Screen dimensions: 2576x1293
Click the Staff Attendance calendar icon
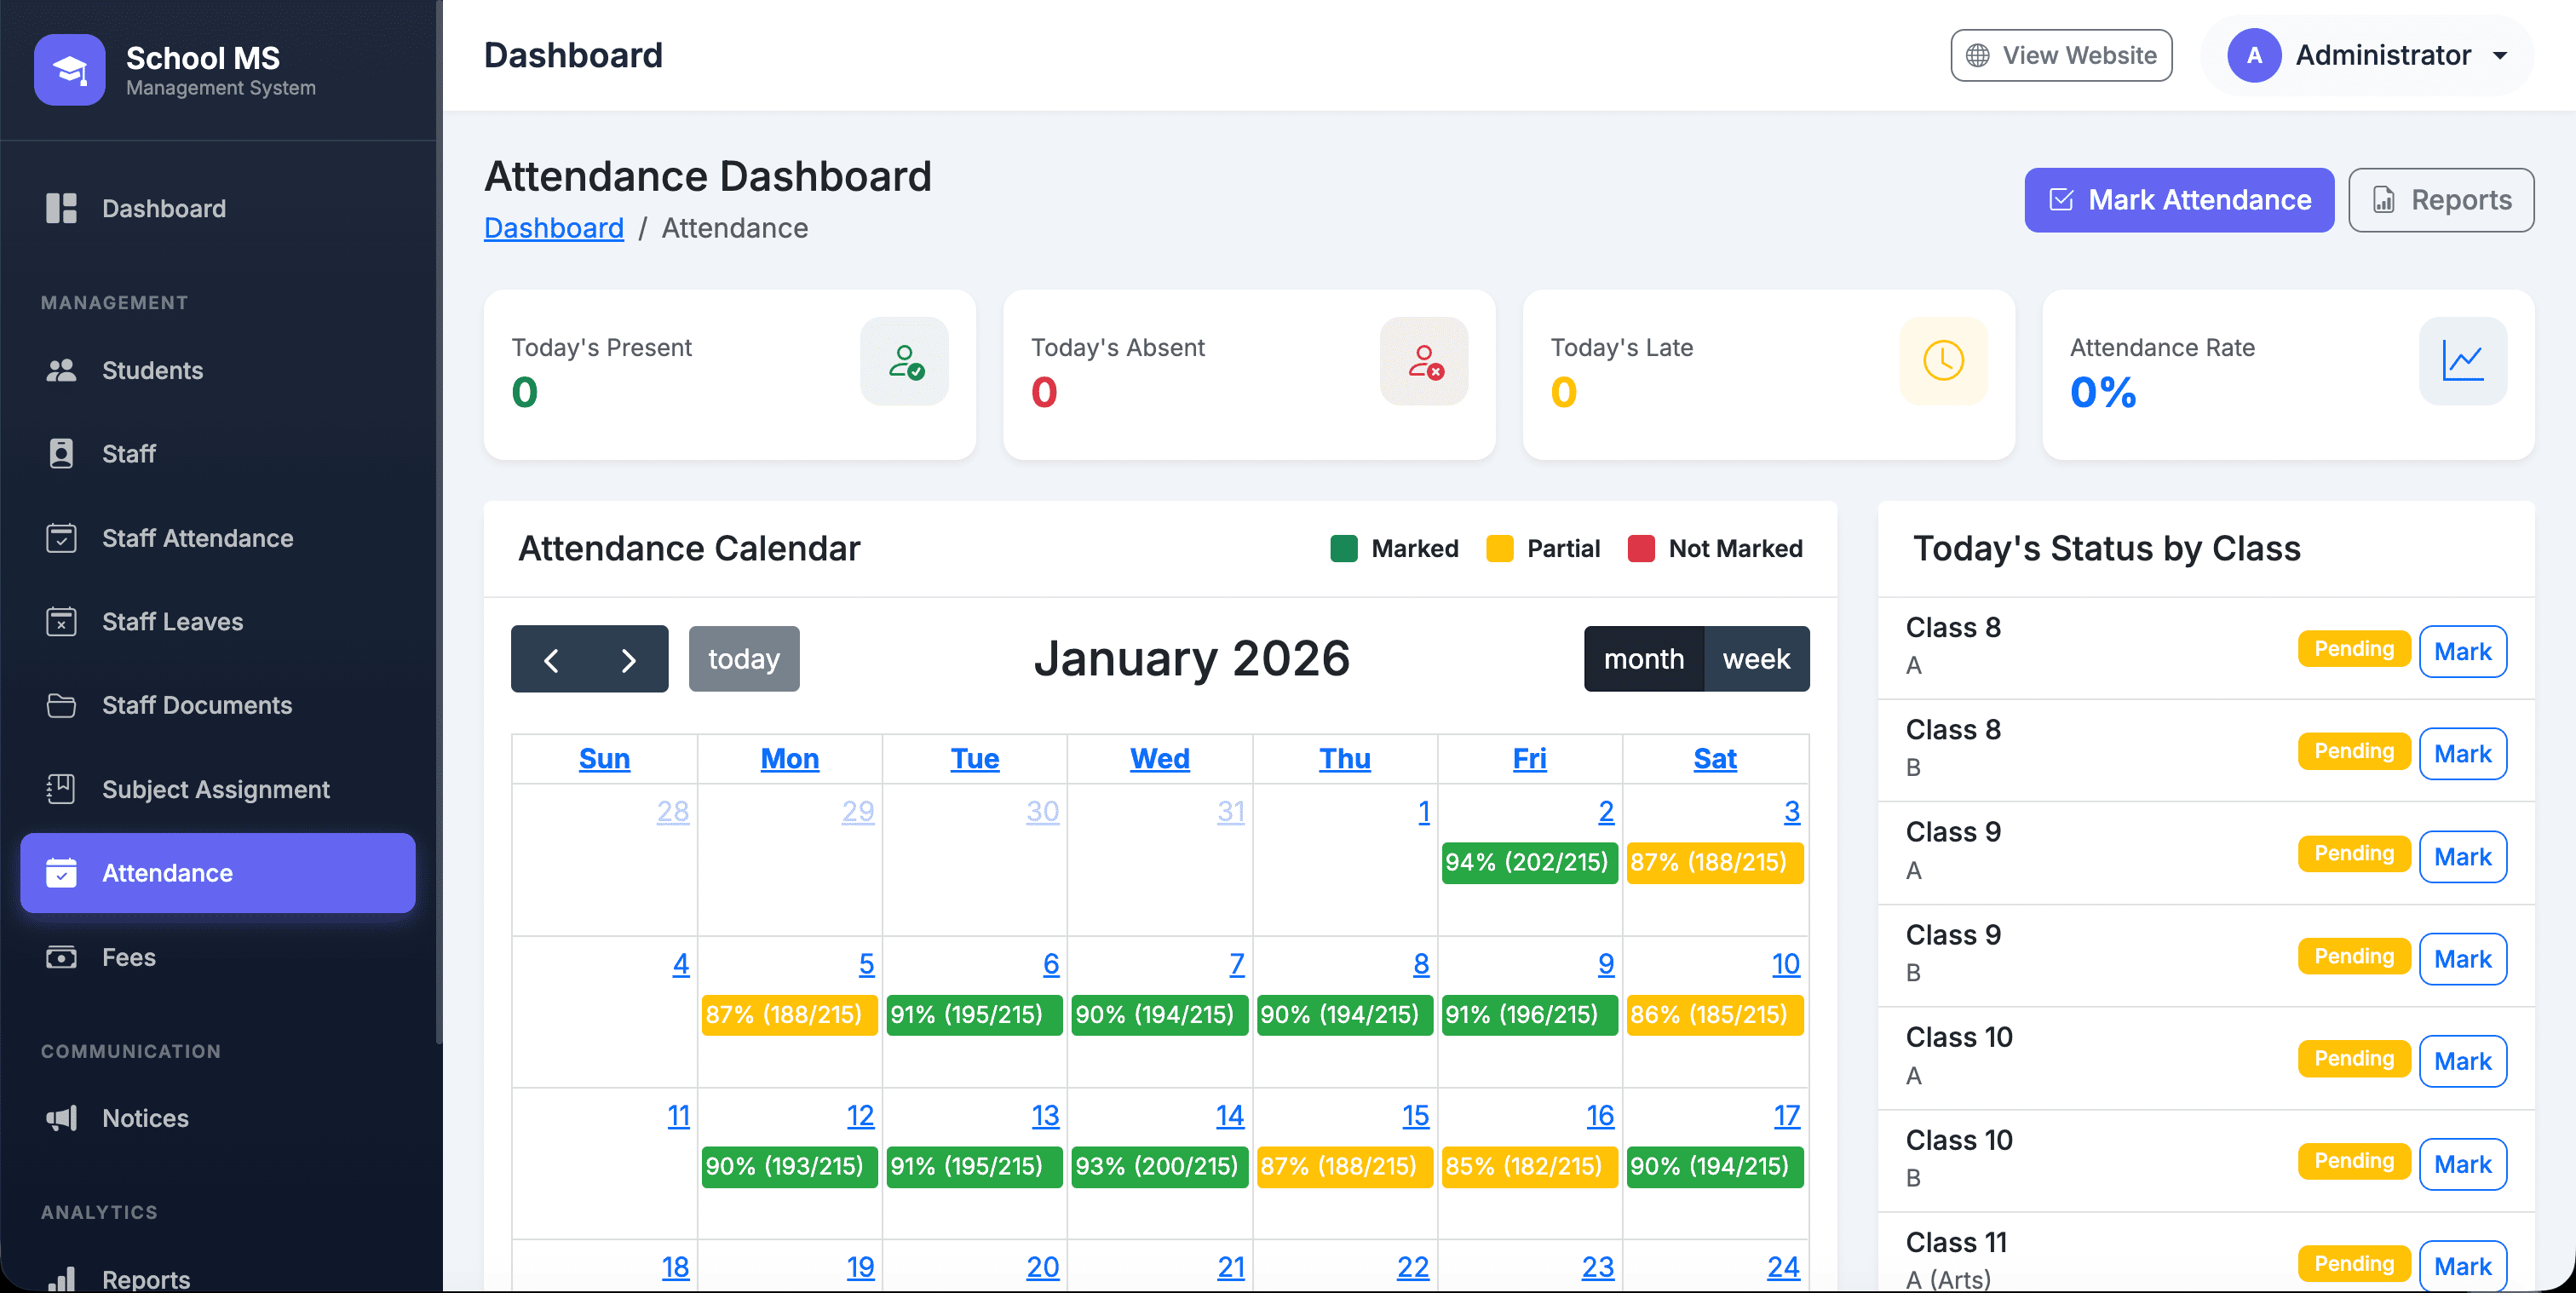click(x=61, y=538)
